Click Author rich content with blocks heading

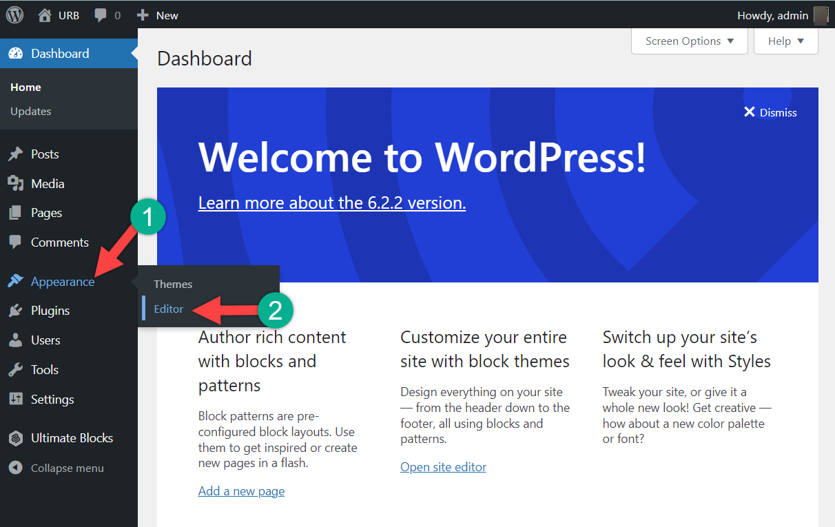[x=272, y=362]
